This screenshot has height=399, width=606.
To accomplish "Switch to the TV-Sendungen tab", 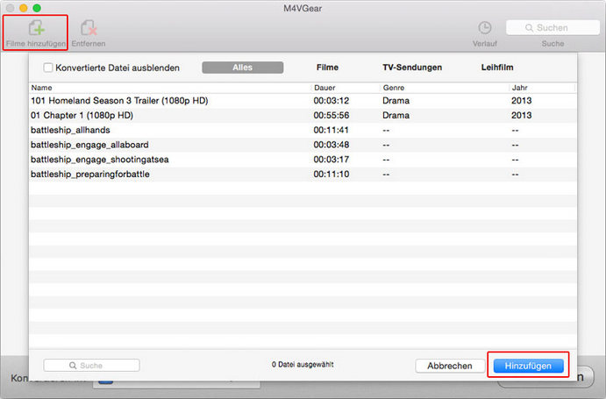I will (x=412, y=68).
